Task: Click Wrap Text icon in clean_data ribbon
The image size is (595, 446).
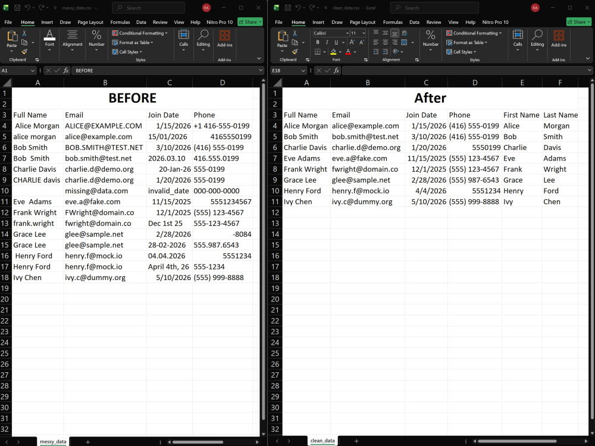Action: point(405,33)
